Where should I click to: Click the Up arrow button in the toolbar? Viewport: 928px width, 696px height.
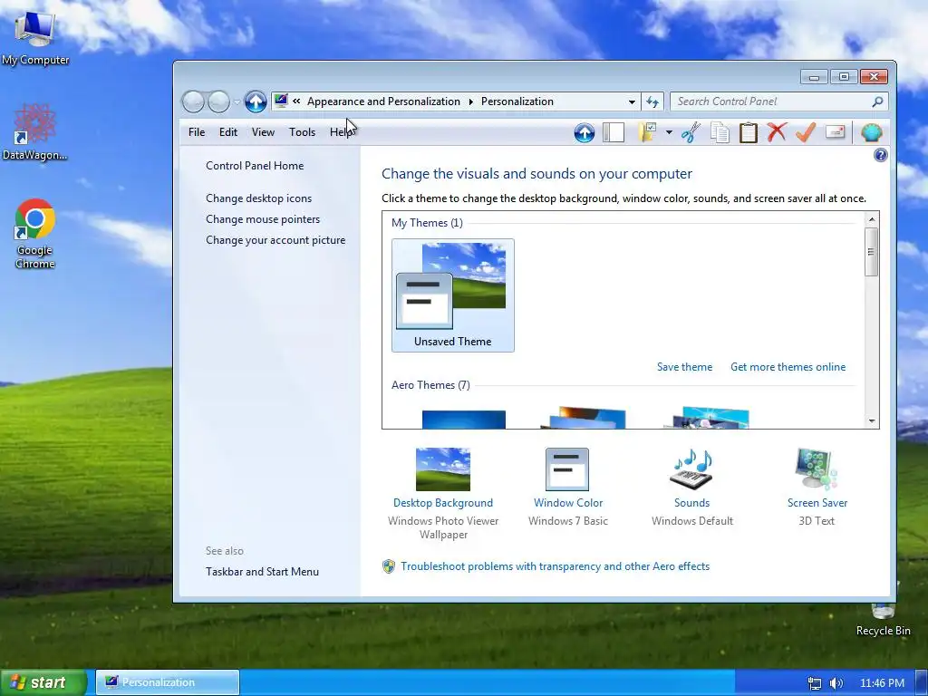(x=585, y=132)
